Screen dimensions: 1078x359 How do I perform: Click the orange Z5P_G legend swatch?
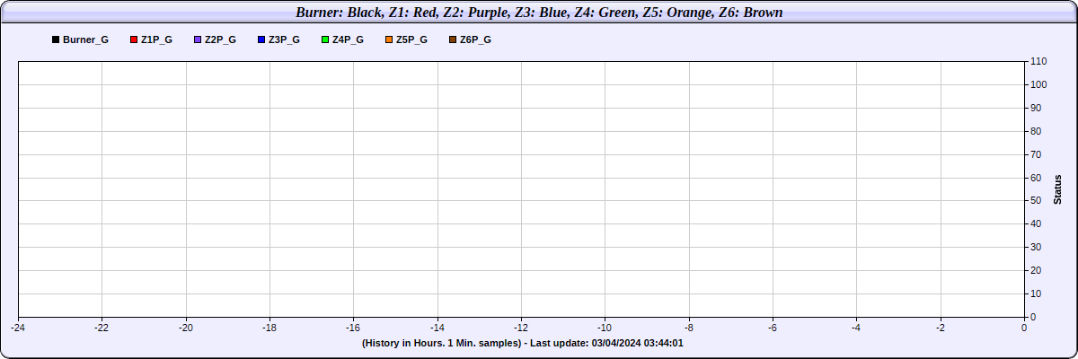pyautogui.click(x=389, y=40)
